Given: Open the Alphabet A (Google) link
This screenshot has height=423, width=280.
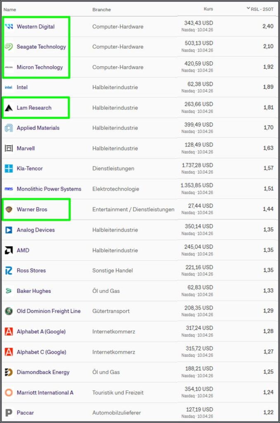Looking at the screenshot, I should 41,332.
